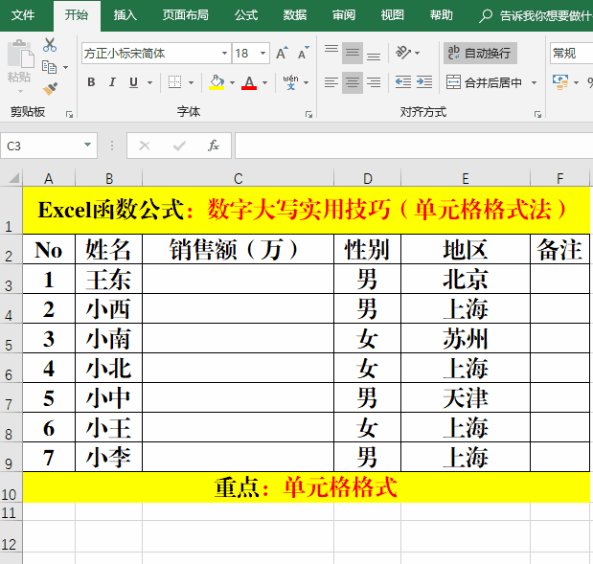Click the Decrease Indent icon
Viewport: 593px width, 564px height.
[x=402, y=82]
